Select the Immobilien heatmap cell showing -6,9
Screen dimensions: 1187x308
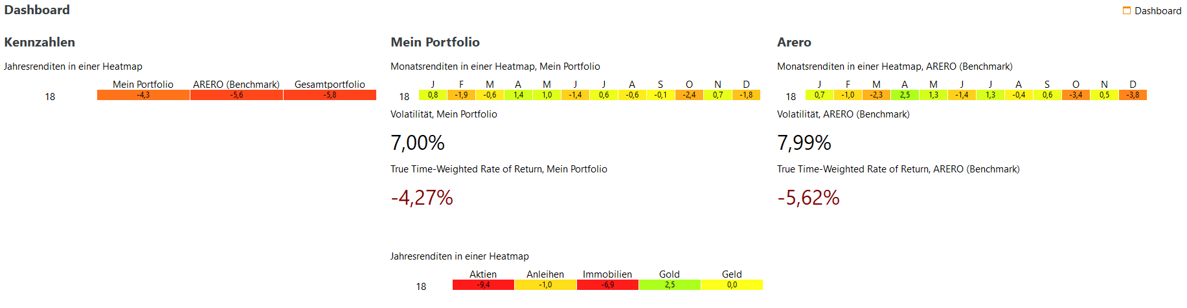point(607,285)
